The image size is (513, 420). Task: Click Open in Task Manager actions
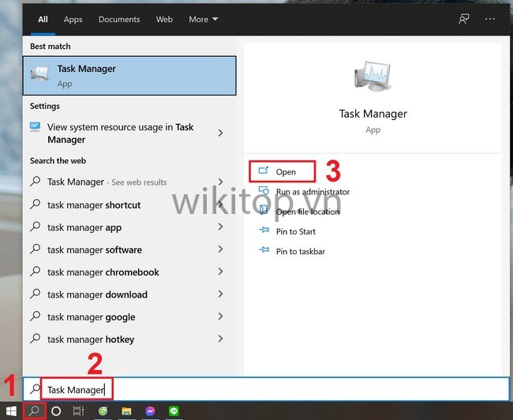click(285, 171)
